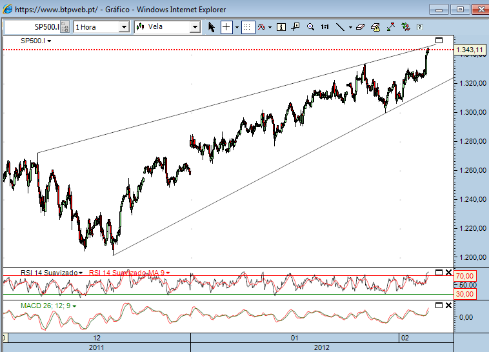Open the symbol search list icon
The image size is (489, 352).
[65, 27]
